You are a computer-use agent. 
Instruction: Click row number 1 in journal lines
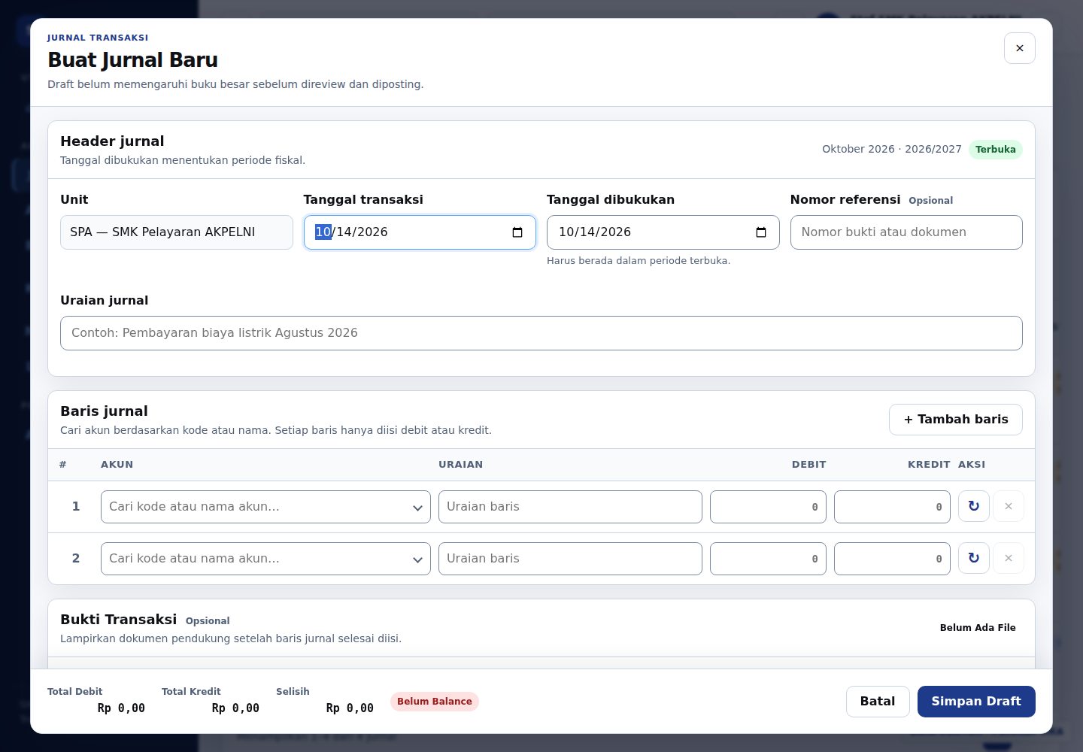pyautogui.click(x=75, y=507)
